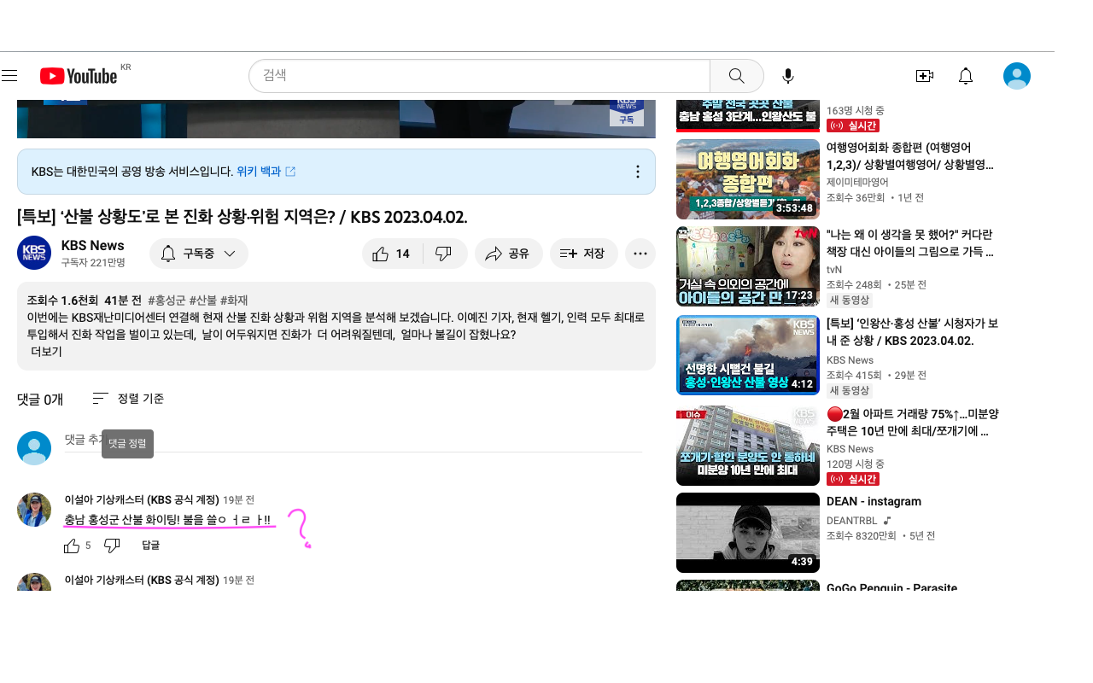
Task: Click the tvN channel name
Action: (834, 270)
